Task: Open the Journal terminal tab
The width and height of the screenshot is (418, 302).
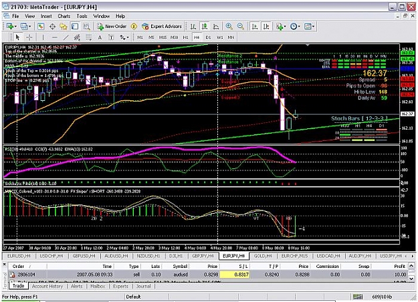Action: 143,286
